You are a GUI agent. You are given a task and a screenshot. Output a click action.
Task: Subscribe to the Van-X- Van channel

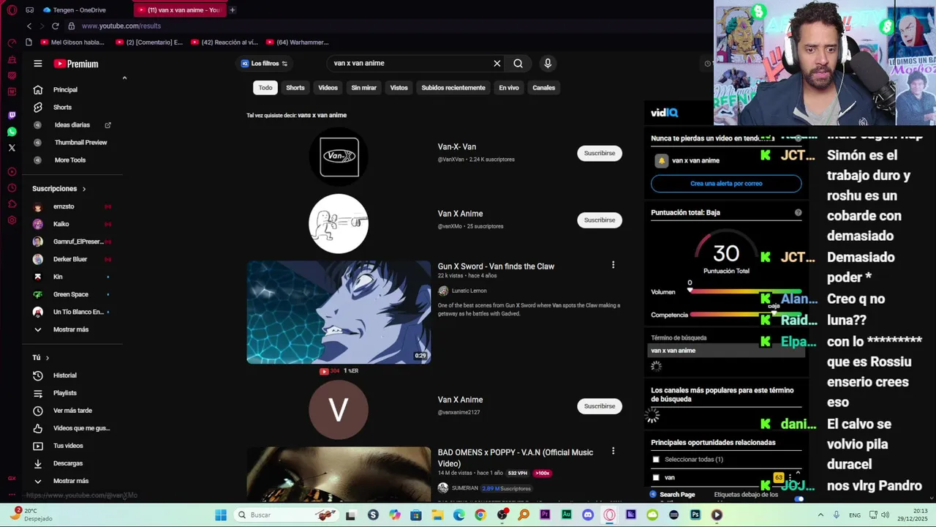600,153
